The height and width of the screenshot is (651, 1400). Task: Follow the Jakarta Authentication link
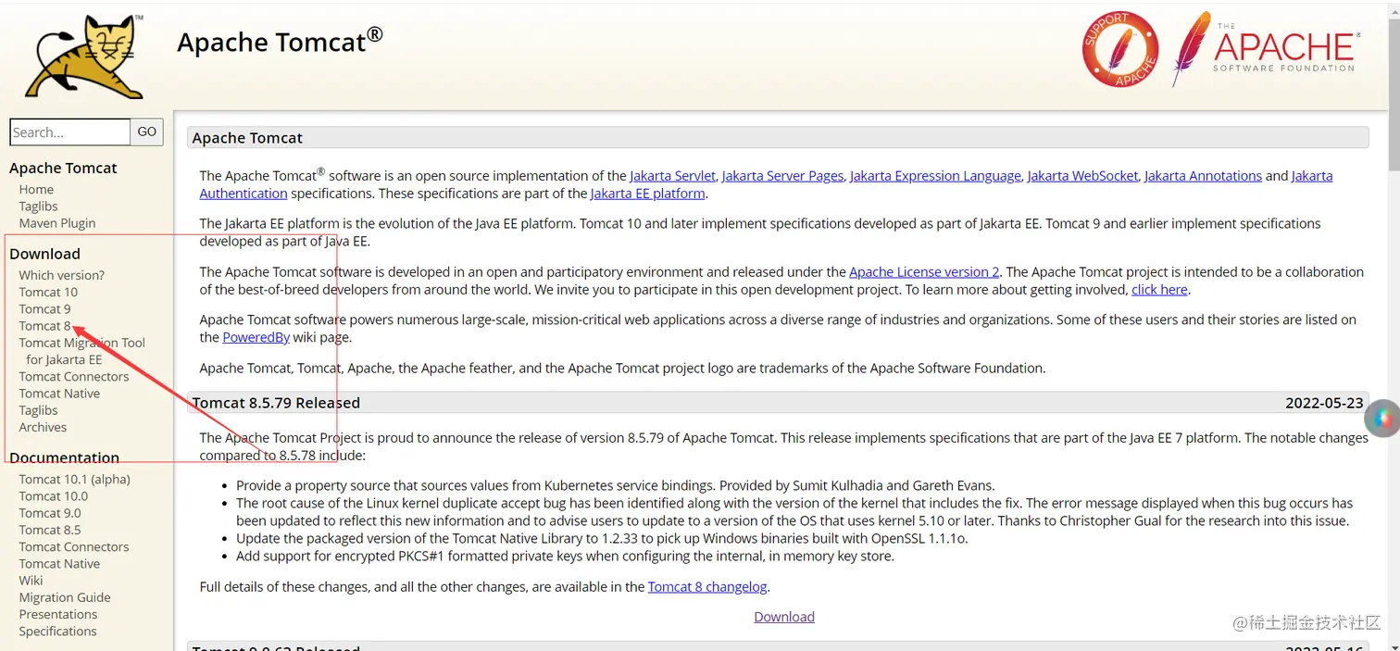point(244,194)
